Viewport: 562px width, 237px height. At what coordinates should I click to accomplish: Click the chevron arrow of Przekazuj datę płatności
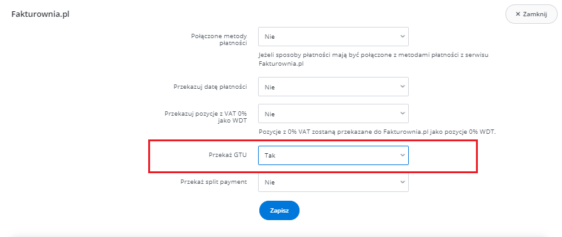click(403, 87)
